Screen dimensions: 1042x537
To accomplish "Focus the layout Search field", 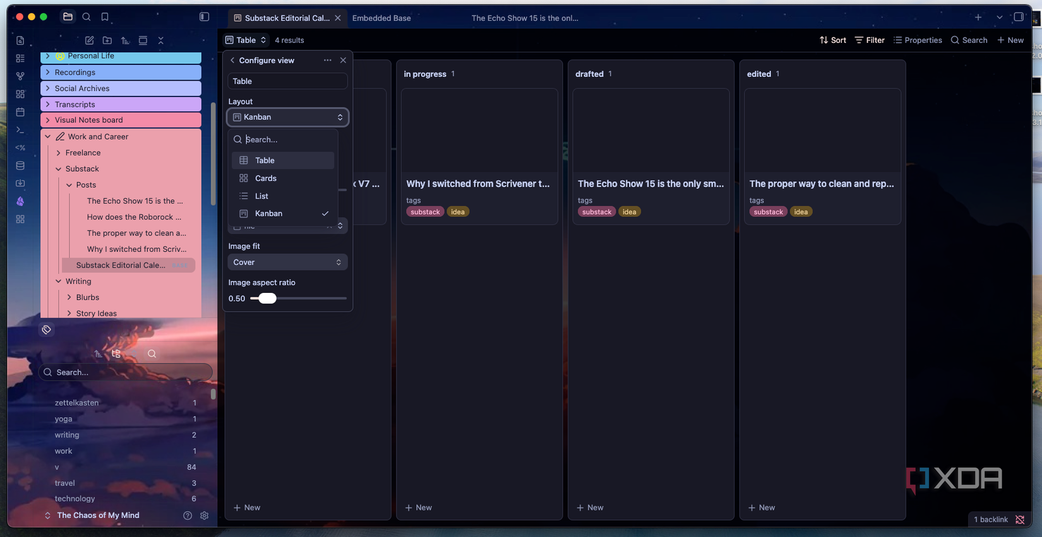I will (x=283, y=139).
